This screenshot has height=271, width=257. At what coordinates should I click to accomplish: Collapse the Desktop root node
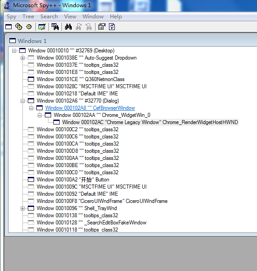14,51
